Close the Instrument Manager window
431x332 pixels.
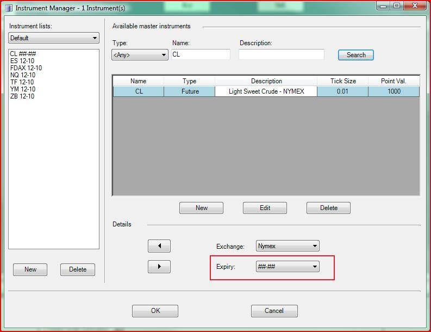click(415, 5)
